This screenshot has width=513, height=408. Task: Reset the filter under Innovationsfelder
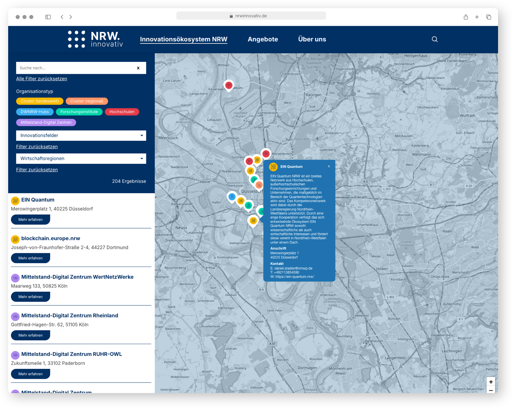[37, 147]
